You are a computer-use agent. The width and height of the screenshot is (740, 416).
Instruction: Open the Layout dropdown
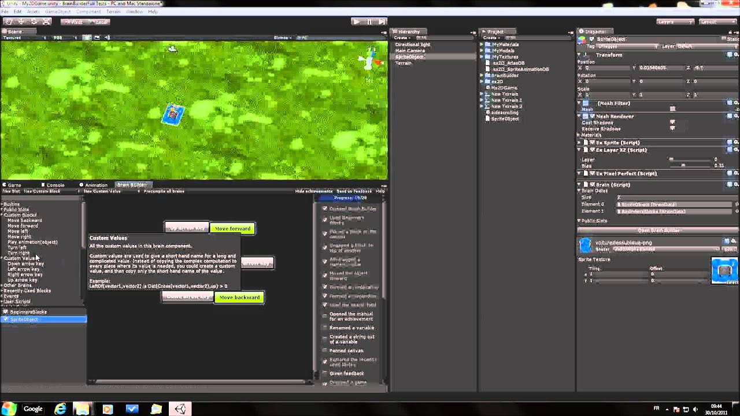tap(716, 21)
